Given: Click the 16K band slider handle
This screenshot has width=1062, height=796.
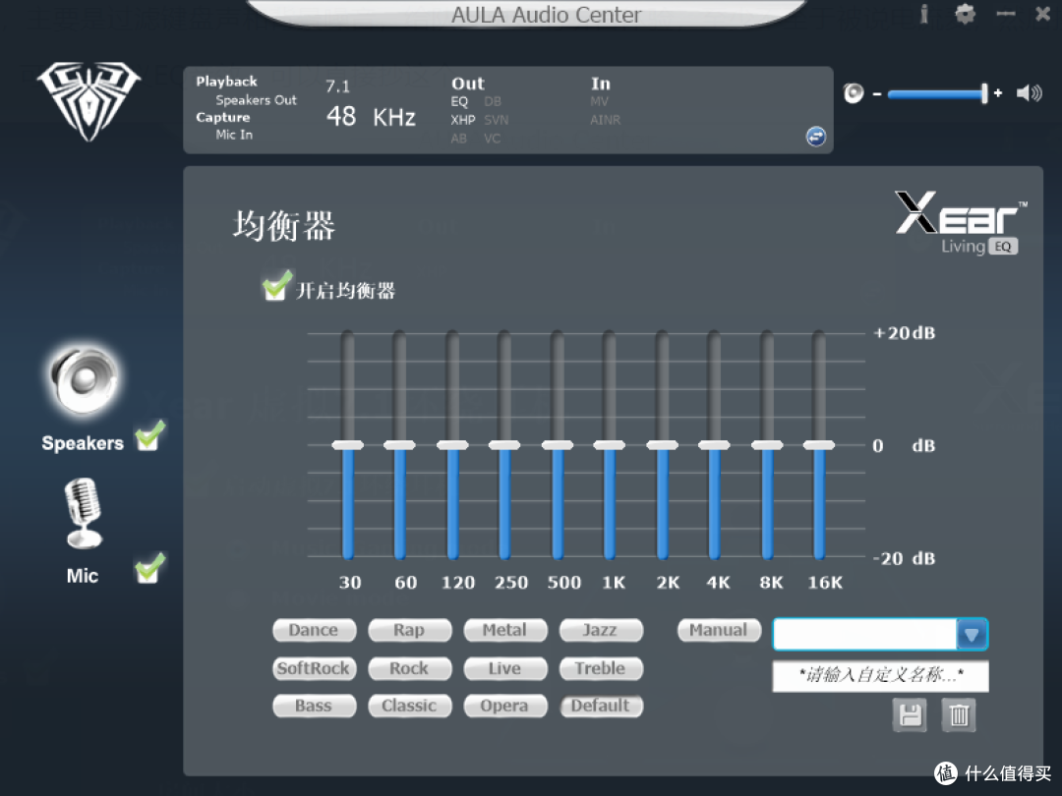Looking at the screenshot, I should click(x=819, y=445).
